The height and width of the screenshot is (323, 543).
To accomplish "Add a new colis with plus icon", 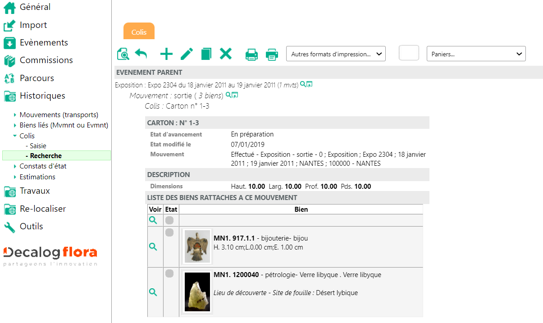I will click(166, 54).
